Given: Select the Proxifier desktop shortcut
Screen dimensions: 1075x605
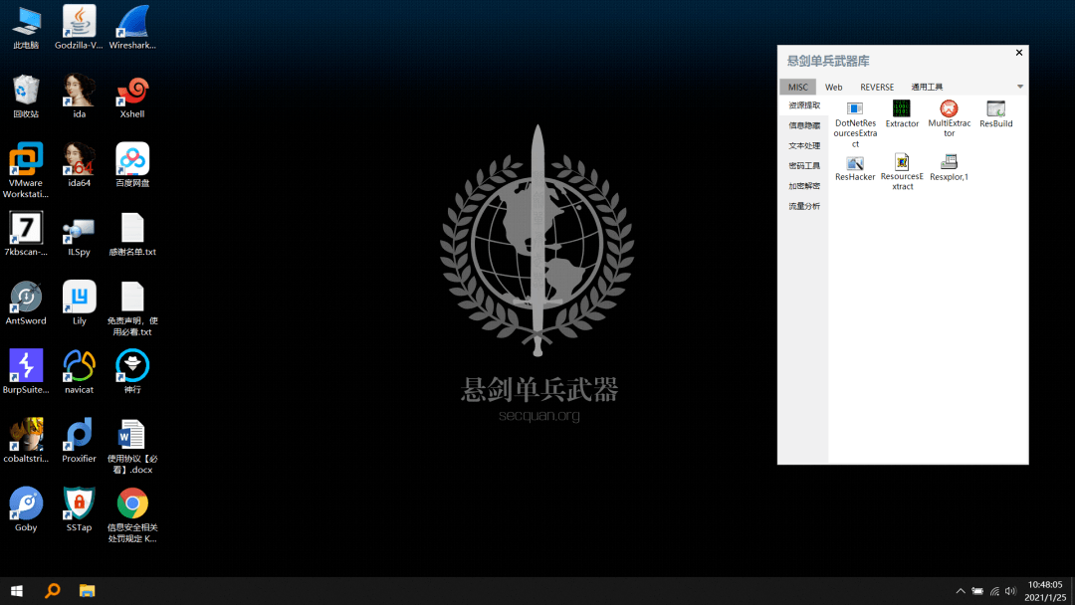Looking at the screenshot, I should coord(79,441).
